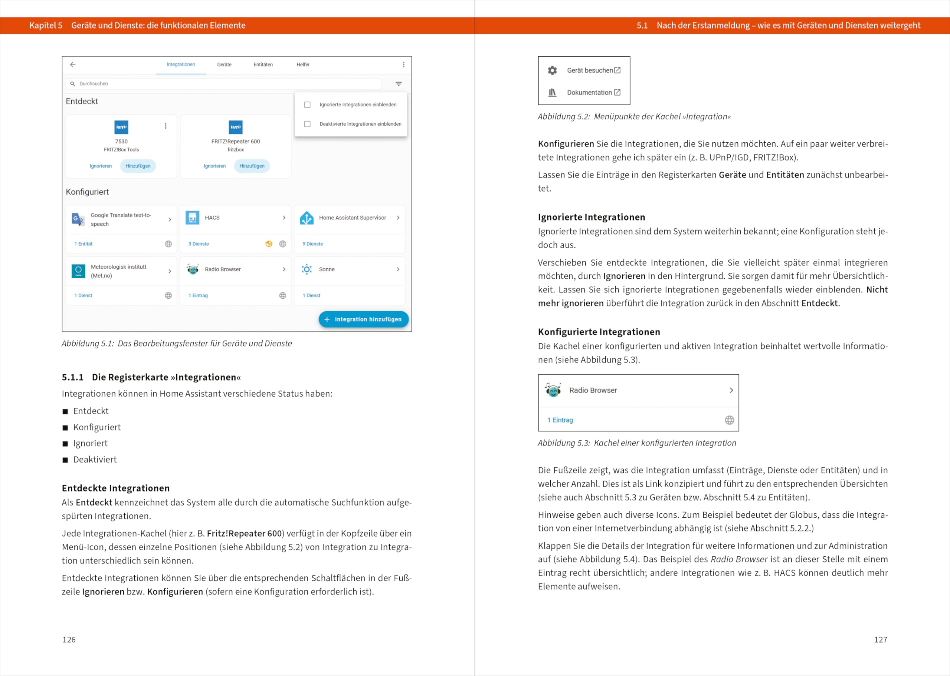Expand the HACS card chevron
This screenshot has height=676, width=950.
tap(284, 218)
